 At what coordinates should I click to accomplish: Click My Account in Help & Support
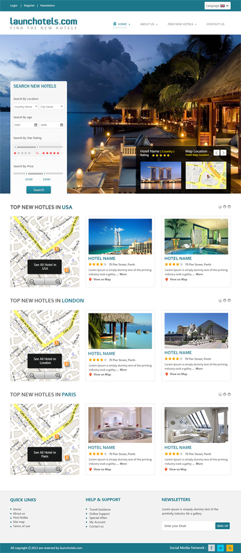tap(98, 522)
